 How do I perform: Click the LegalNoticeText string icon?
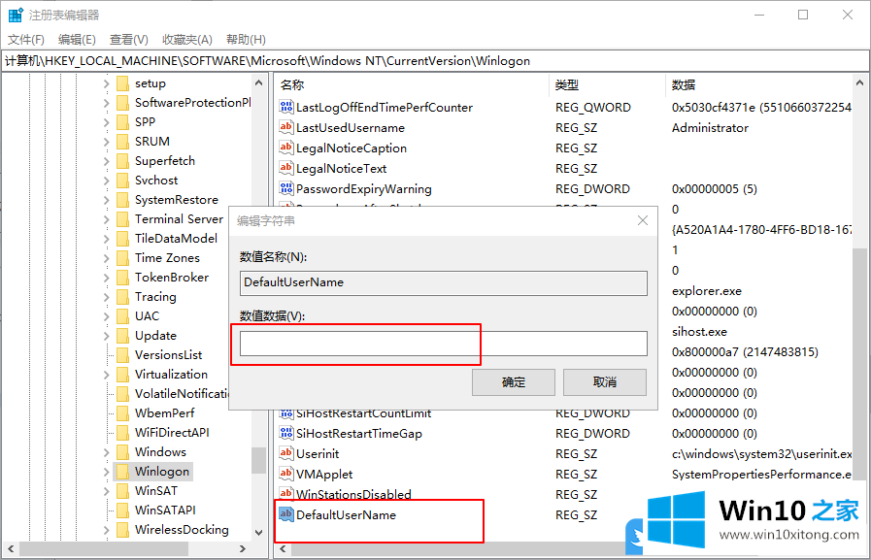pos(286,168)
